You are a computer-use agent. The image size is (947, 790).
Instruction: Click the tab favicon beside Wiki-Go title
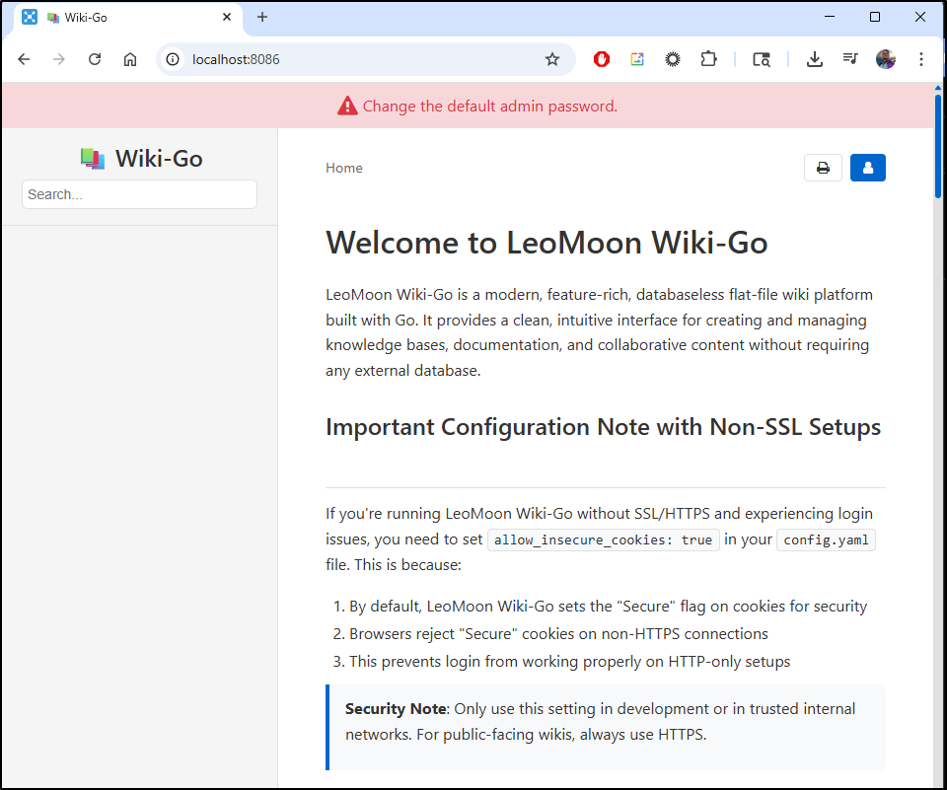coord(53,18)
